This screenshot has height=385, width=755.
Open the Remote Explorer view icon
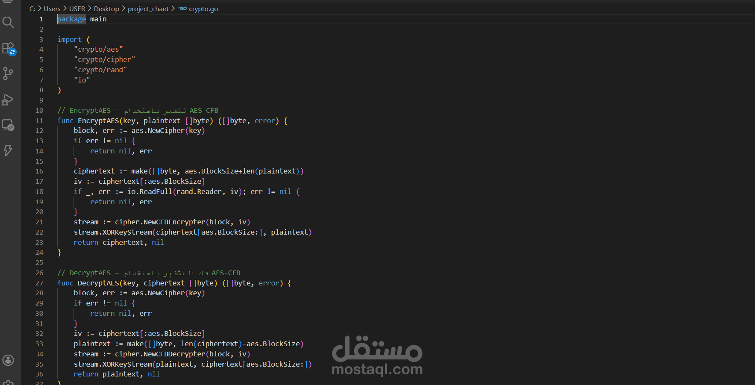point(8,125)
